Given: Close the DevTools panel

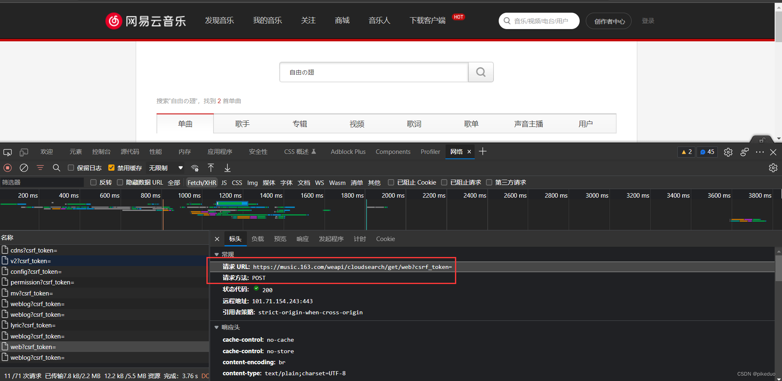Looking at the screenshot, I should (773, 152).
